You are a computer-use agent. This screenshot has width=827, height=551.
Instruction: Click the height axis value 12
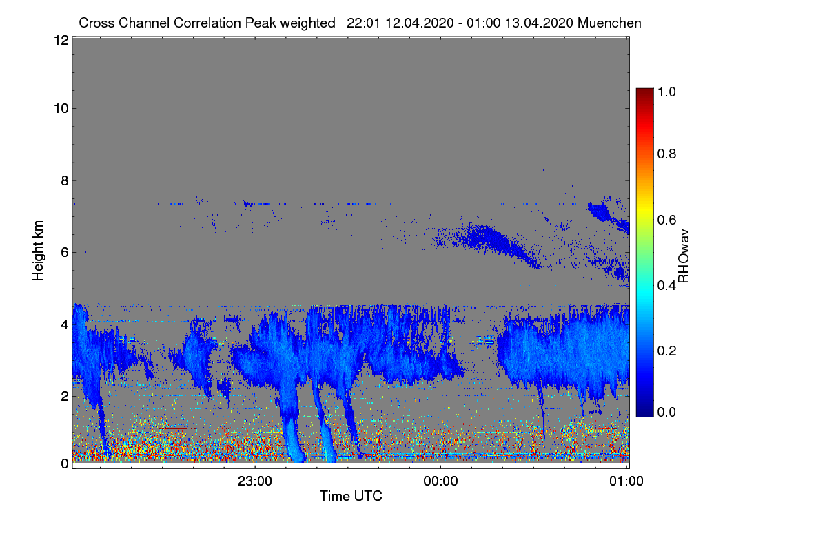pyautogui.click(x=60, y=40)
